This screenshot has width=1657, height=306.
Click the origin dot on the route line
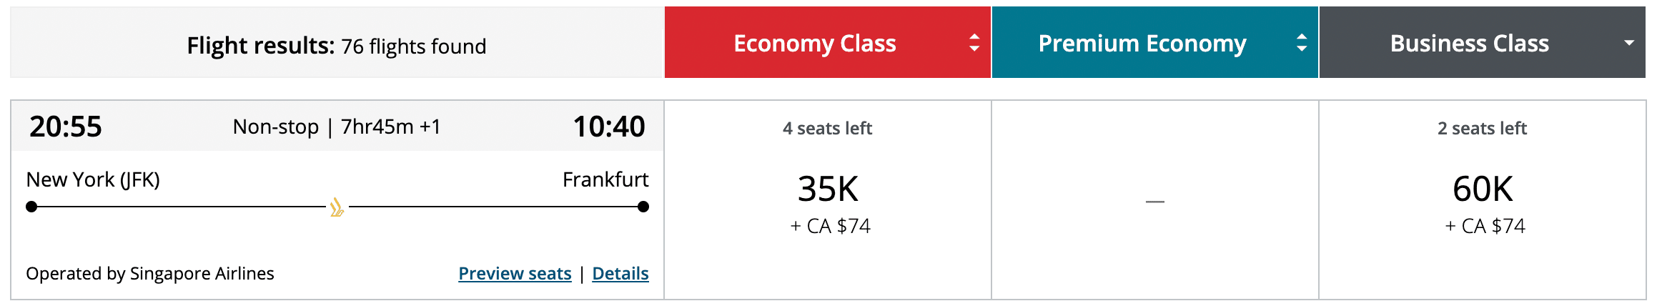click(x=31, y=207)
